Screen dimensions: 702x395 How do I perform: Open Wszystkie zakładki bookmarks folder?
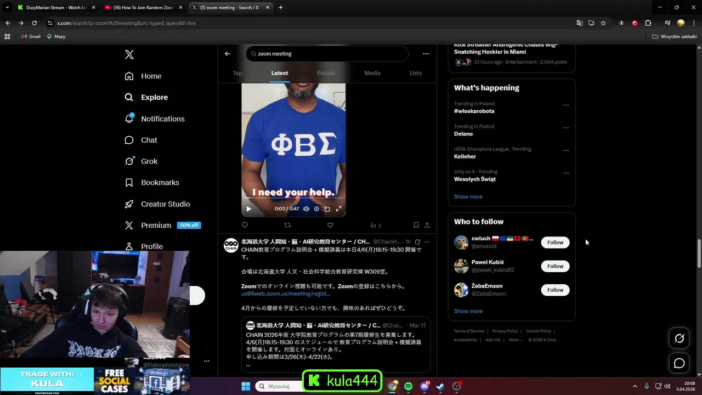(x=674, y=37)
